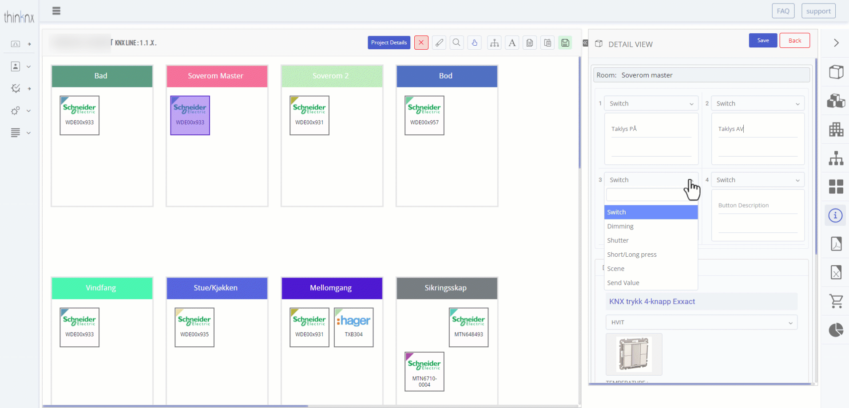
Task: Select the pointer touch tool icon
Action: 474,43
